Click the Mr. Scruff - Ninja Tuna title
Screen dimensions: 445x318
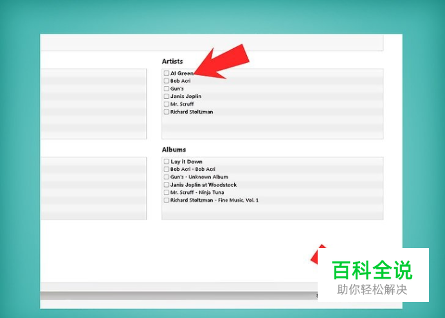click(197, 193)
